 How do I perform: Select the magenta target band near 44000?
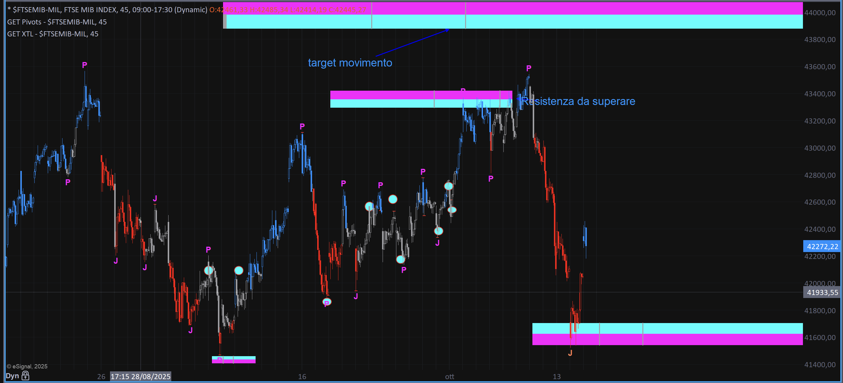[x=589, y=8]
